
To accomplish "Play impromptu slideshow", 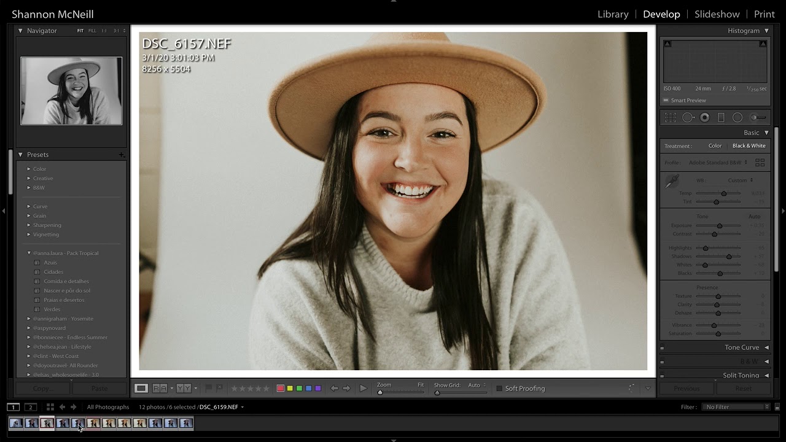I will (363, 388).
